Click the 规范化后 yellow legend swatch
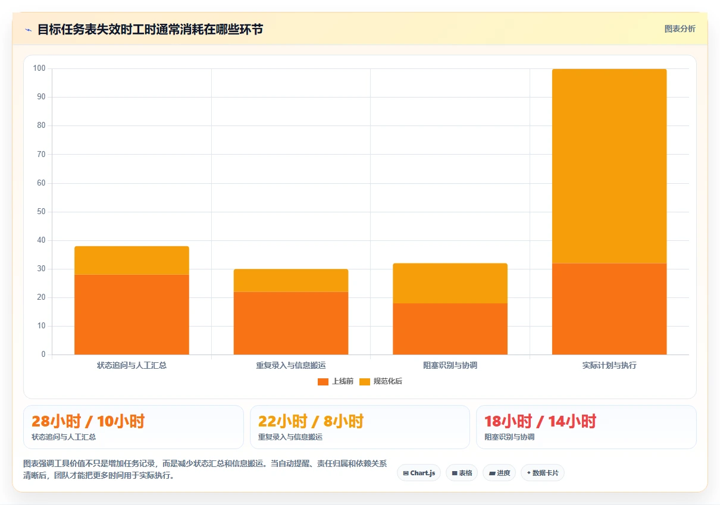 point(365,381)
